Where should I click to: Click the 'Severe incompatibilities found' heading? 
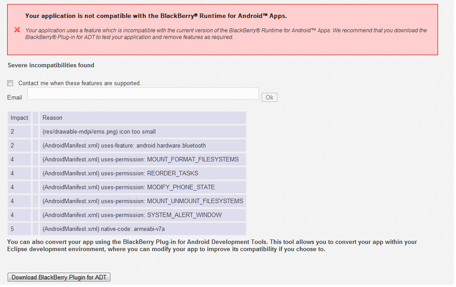point(51,65)
